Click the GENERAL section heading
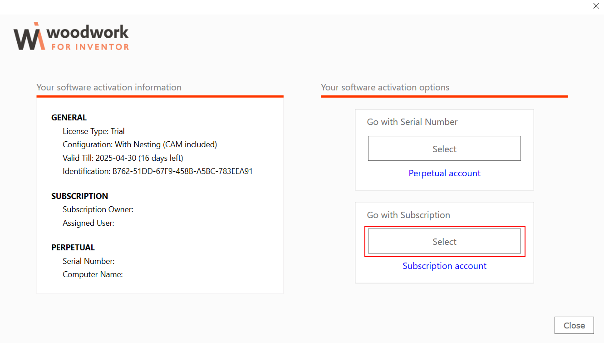The width and height of the screenshot is (604, 343). pos(69,118)
